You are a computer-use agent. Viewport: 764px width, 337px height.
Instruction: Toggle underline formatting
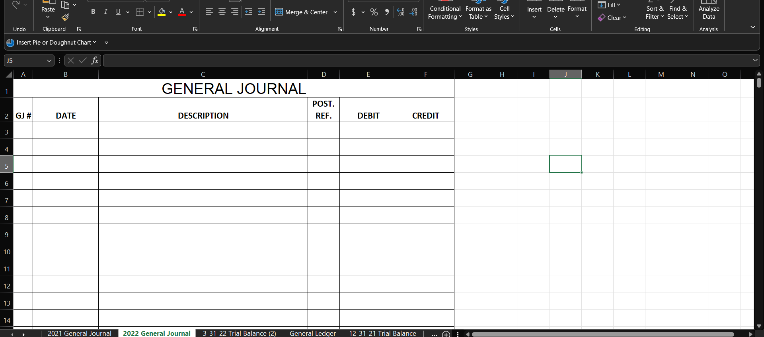[118, 12]
